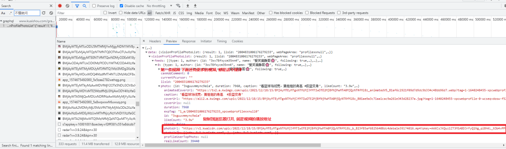Collapse the visionProfilePhotoList JSON node
This screenshot has width=506, height=149.
(x=149, y=56)
